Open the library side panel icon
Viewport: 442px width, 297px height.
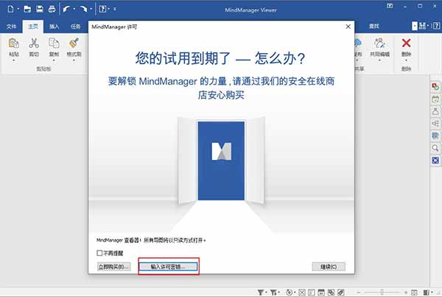pyautogui.click(x=435, y=136)
